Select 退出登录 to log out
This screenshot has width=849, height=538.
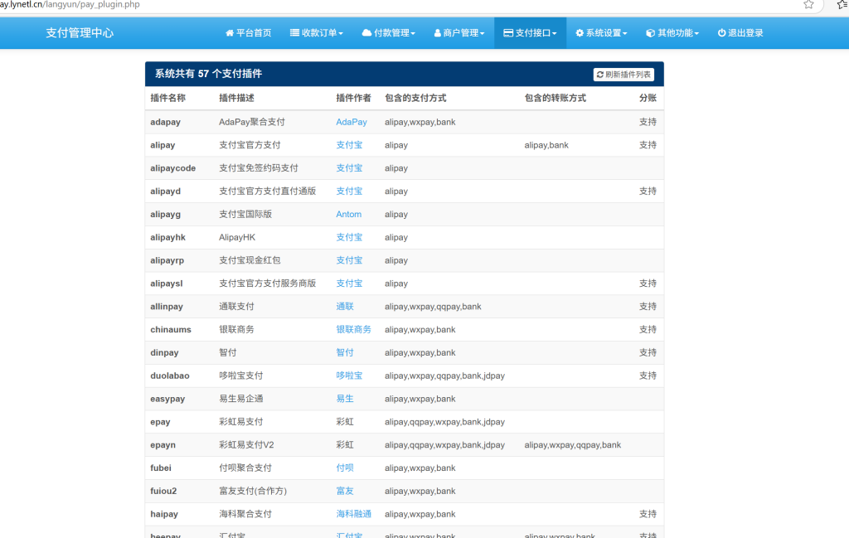[740, 33]
